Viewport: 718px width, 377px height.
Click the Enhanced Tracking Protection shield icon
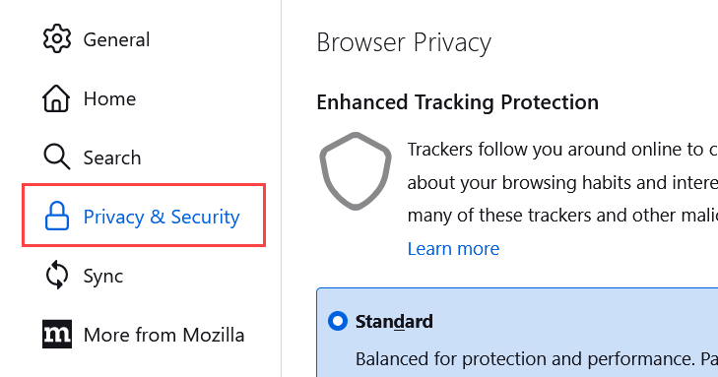(x=356, y=171)
